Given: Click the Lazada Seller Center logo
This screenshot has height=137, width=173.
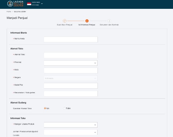Looking at the screenshot, I should click(x=15, y=4).
